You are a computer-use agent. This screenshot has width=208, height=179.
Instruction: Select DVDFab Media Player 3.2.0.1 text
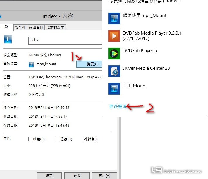click(x=152, y=36)
